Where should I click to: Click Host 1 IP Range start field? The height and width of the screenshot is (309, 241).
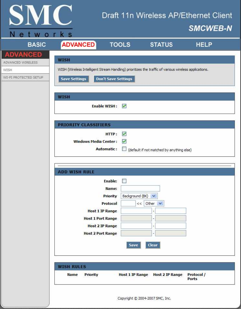(136, 211)
